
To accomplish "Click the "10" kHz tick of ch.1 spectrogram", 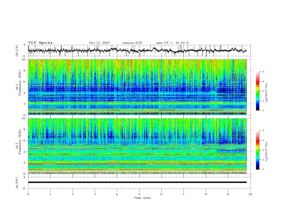I will (25, 59).
